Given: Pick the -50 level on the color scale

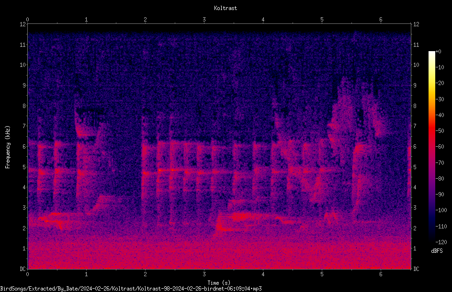Looking at the screenshot, I should click(x=440, y=131).
